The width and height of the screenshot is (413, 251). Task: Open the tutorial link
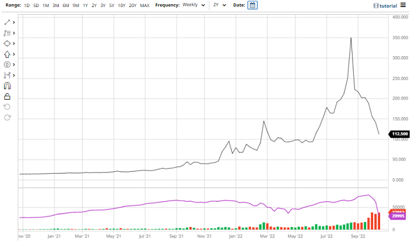coord(385,6)
